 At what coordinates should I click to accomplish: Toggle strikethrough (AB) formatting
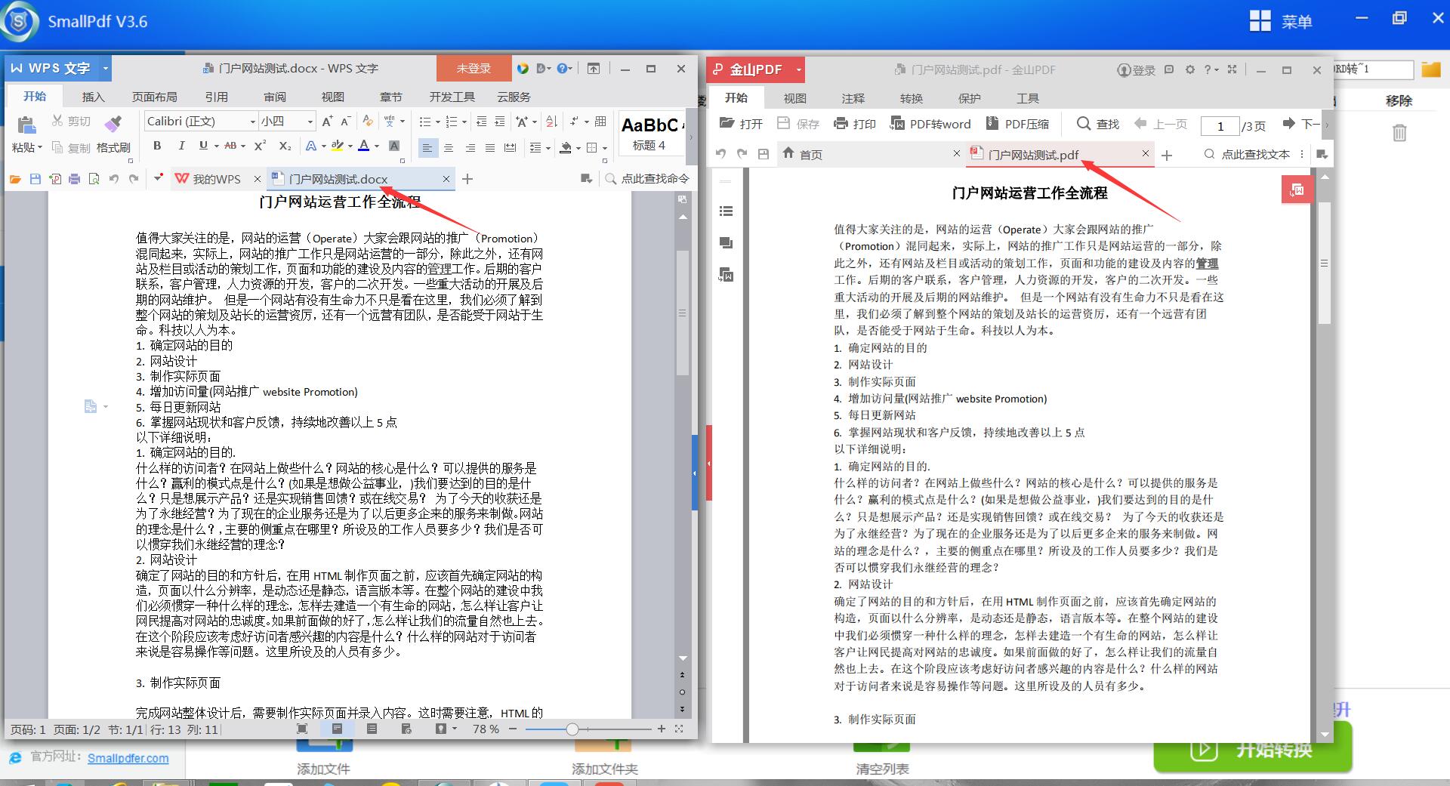coord(230,146)
